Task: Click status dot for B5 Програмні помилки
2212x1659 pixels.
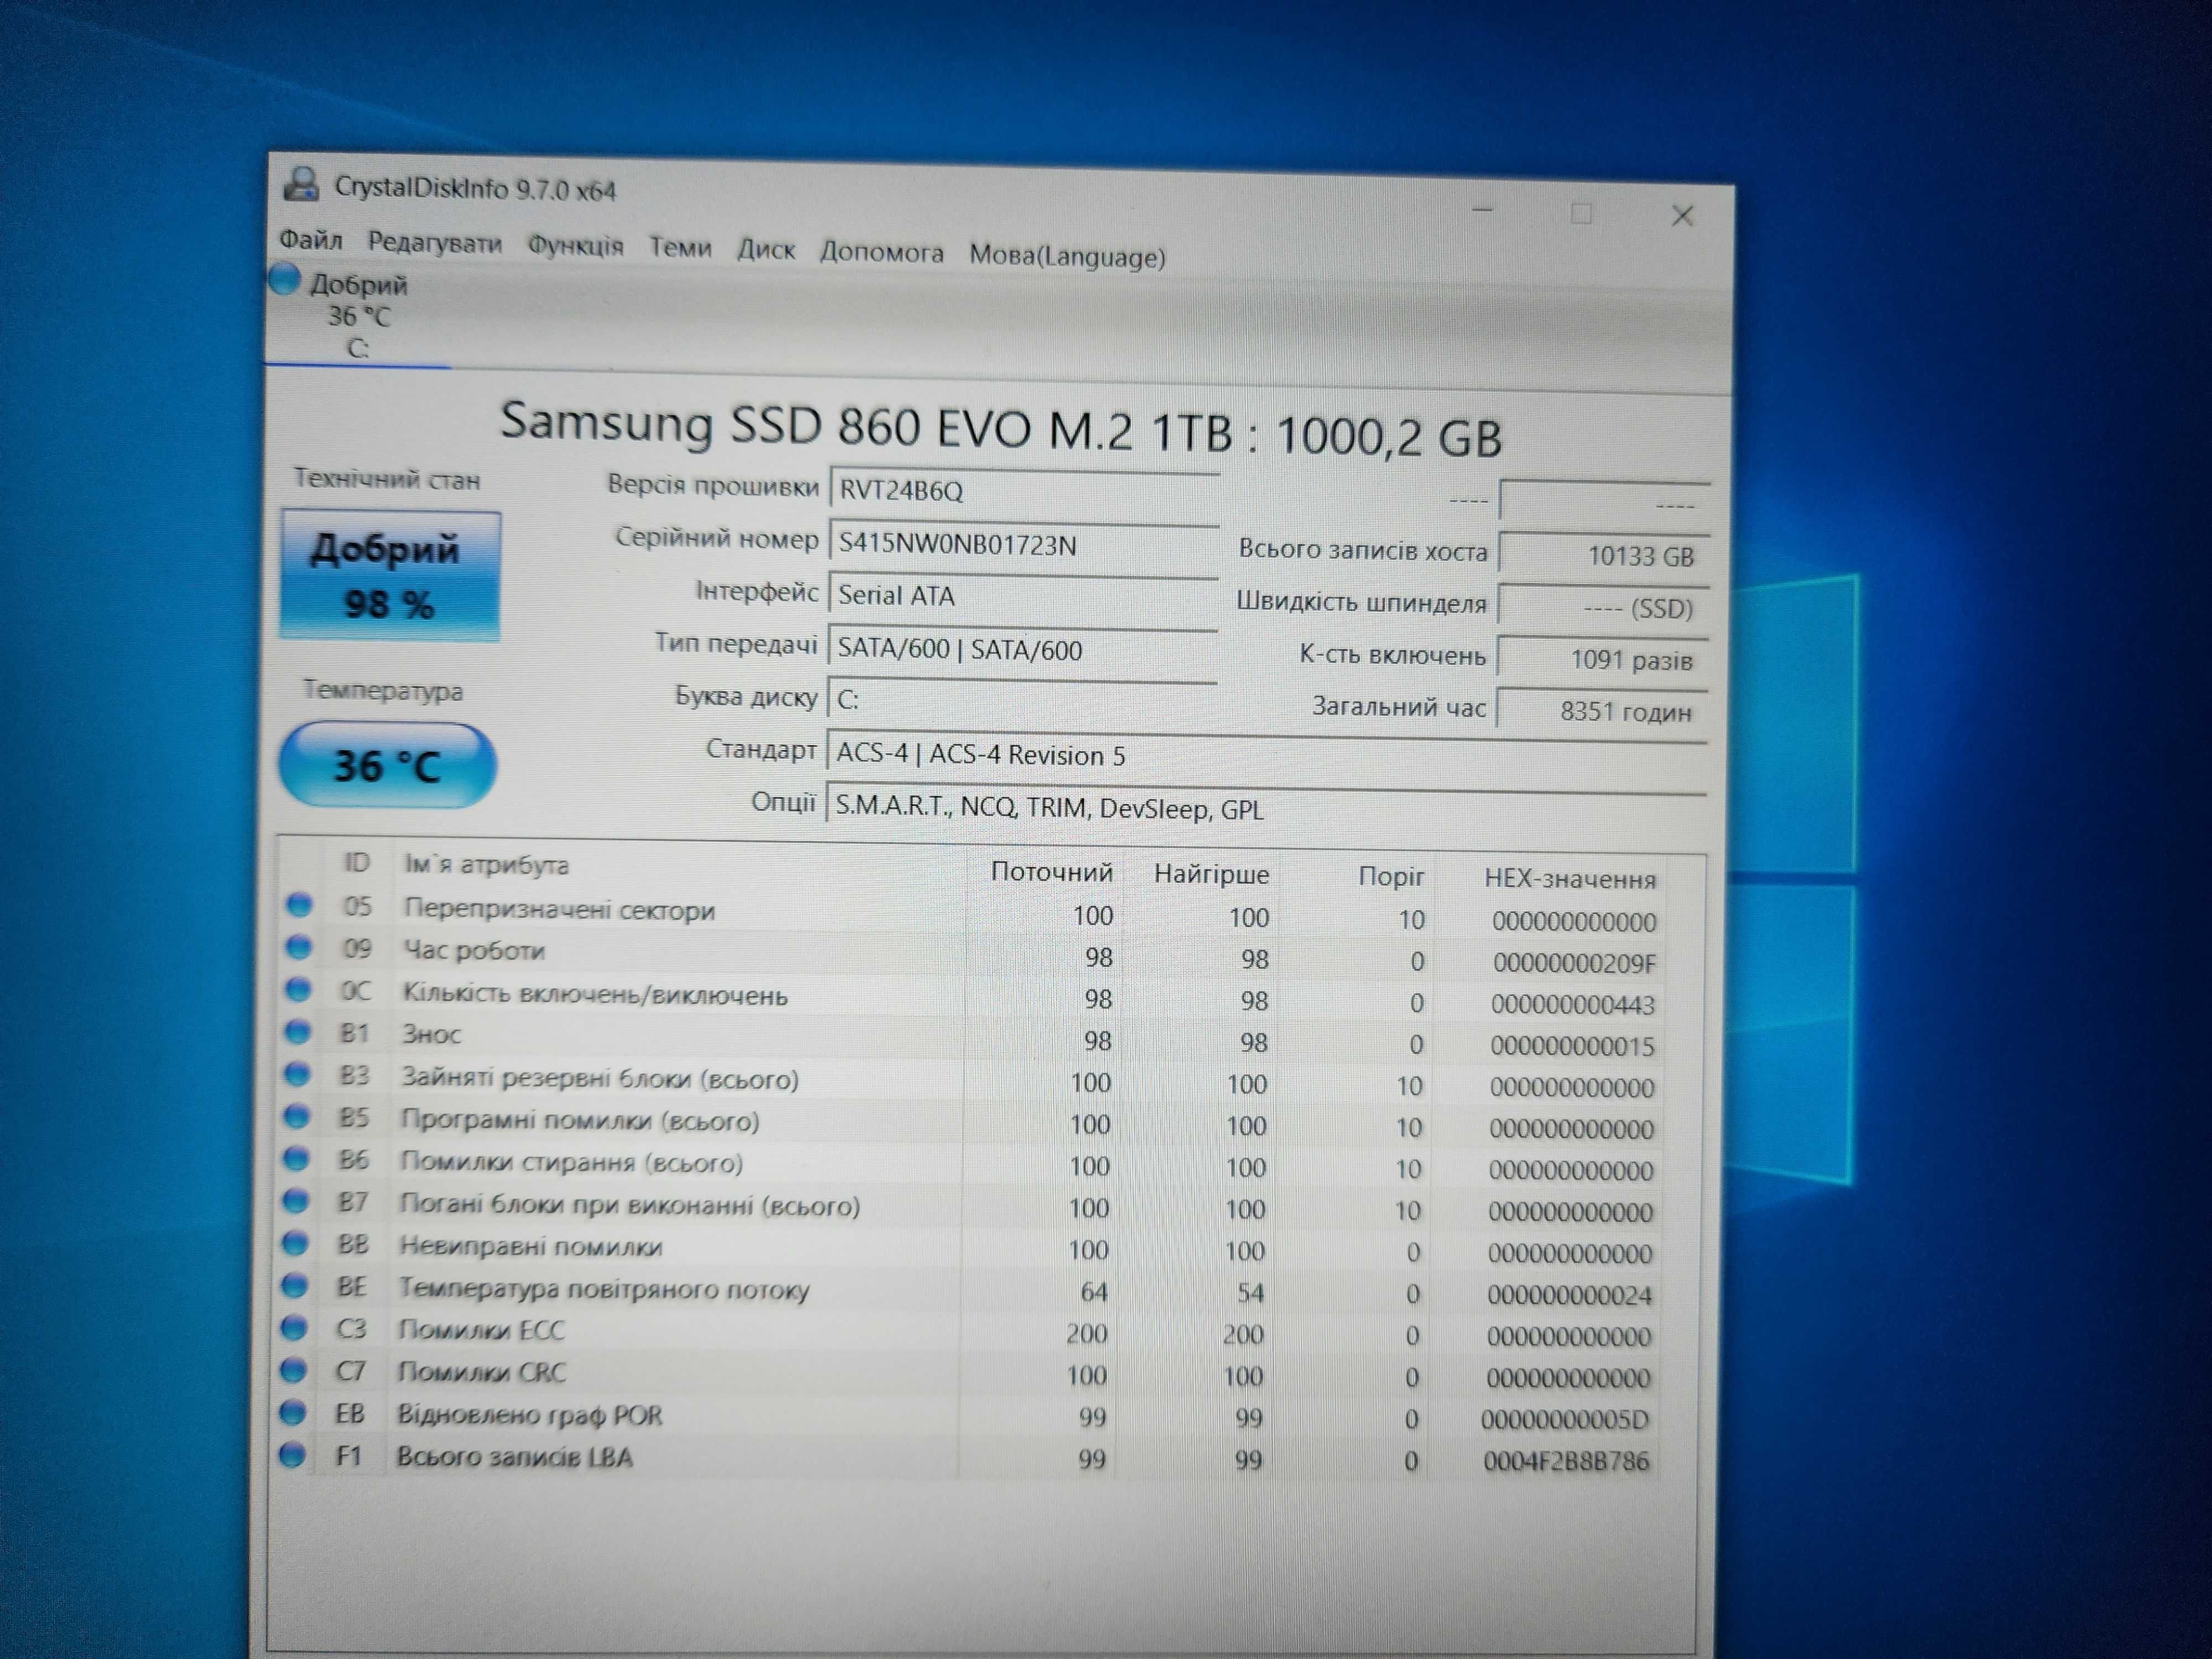Action: point(297,1116)
